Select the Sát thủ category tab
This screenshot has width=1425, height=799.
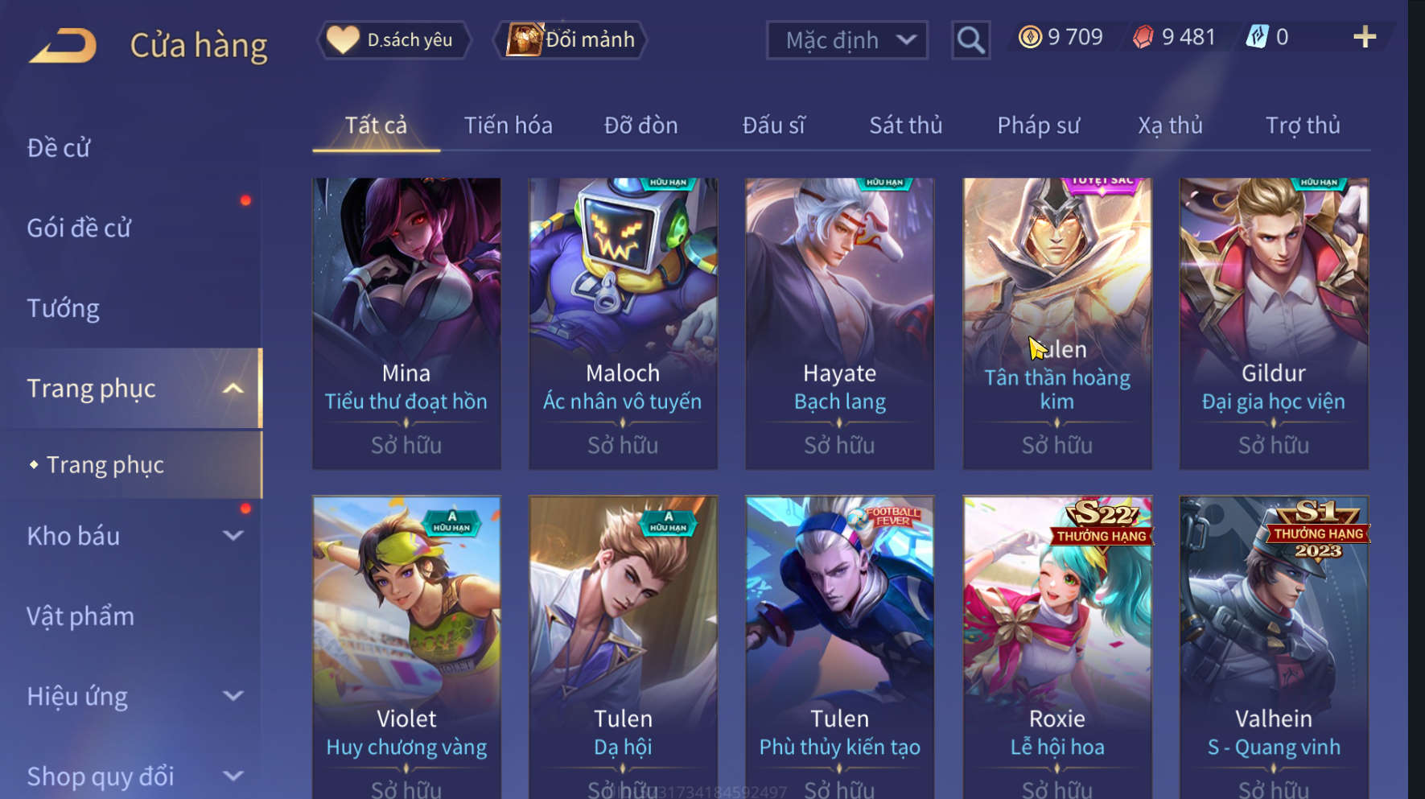[905, 126]
